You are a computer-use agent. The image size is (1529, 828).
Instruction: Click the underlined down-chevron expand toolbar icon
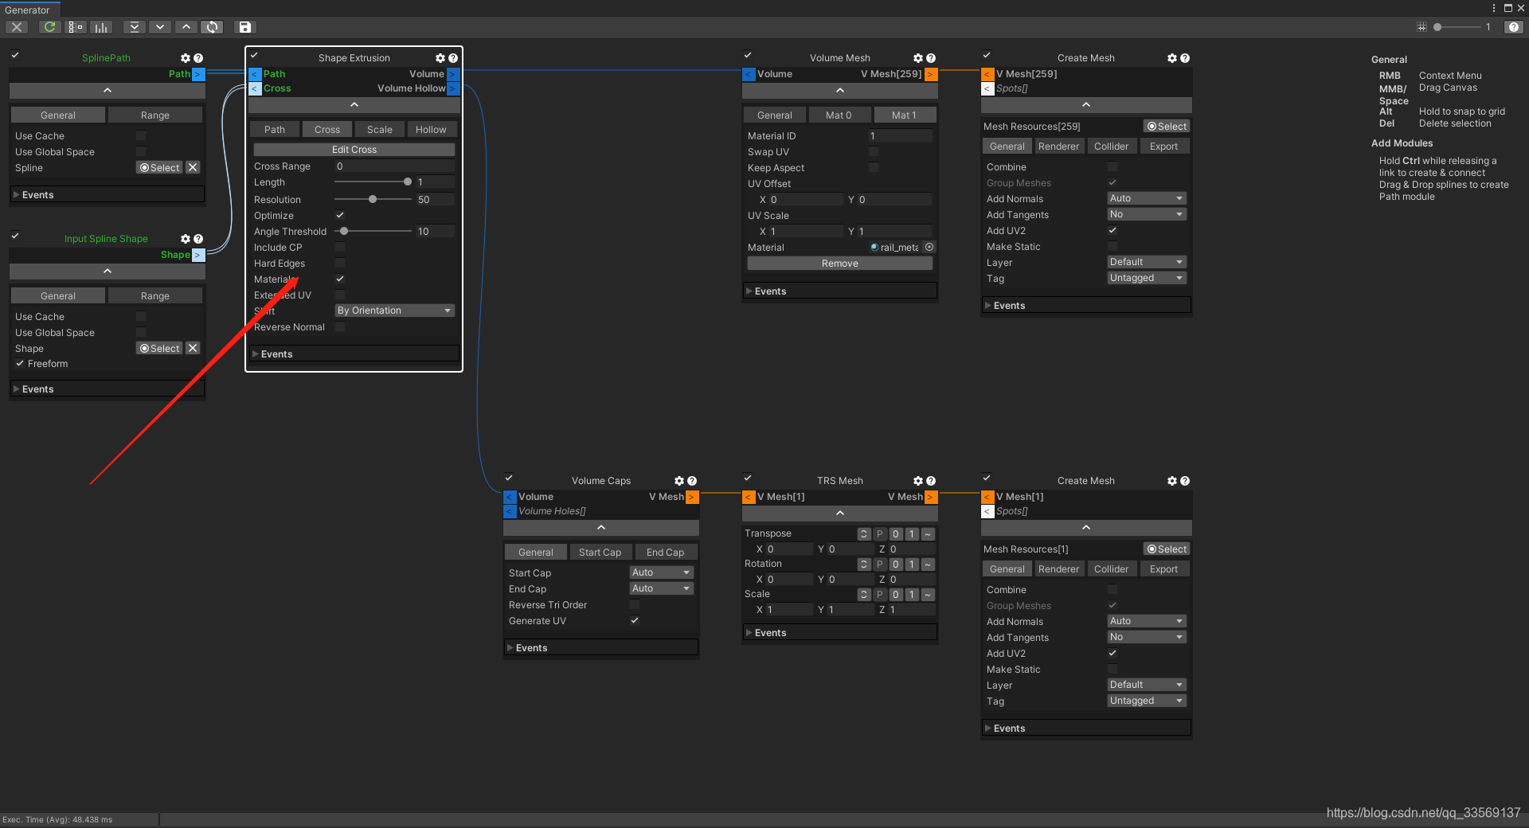point(135,27)
